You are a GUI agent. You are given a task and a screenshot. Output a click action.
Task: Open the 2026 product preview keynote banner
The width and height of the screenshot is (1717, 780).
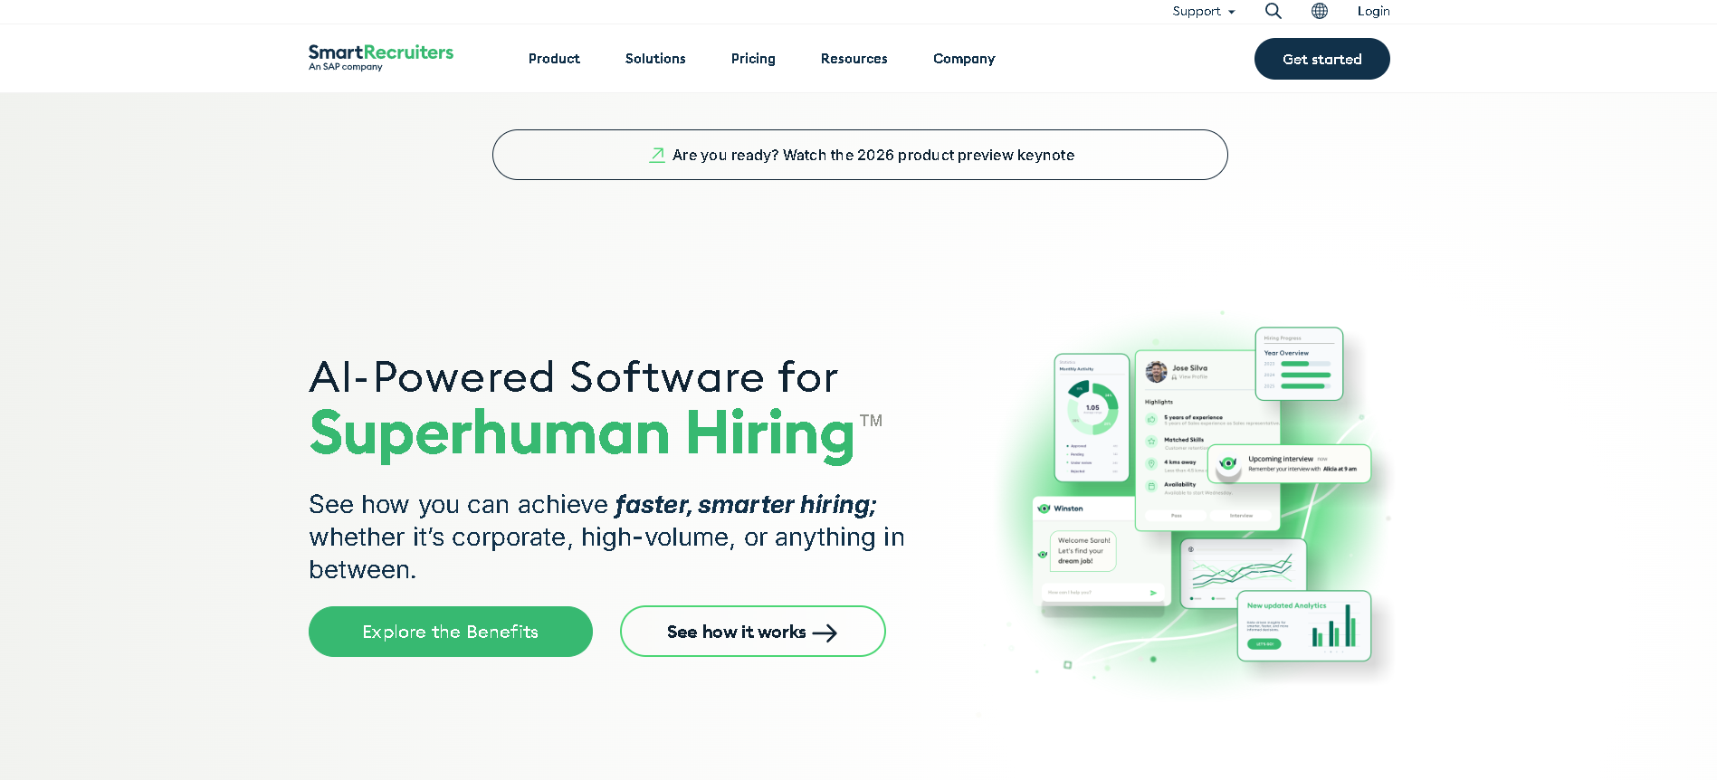tap(860, 155)
